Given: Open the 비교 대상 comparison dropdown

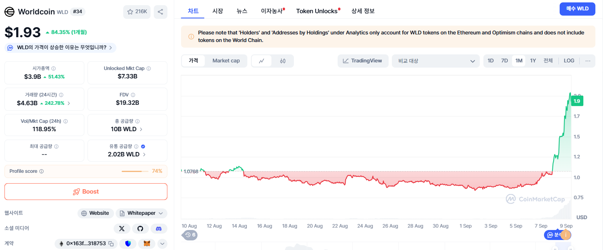Looking at the screenshot, I should tap(436, 60).
